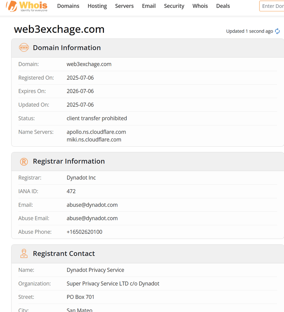Select the Registered On date 2025-07-06
The width and height of the screenshot is (284, 312).
pos(80,78)
